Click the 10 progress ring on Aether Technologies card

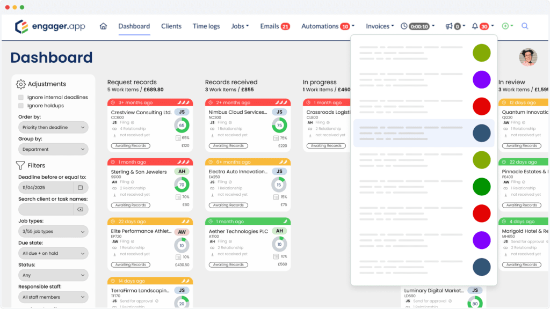pyautogui.click(x=279, y=244)
